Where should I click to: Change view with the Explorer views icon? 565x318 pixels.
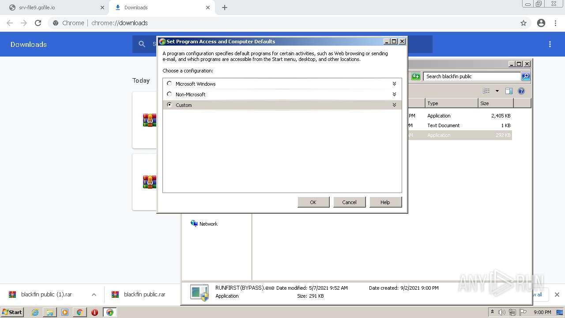[486, 91]
